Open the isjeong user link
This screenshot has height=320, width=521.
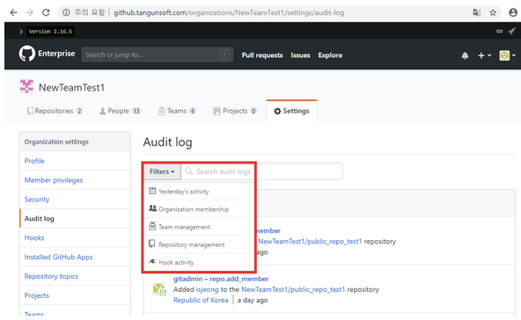pyautogui.click(x=208, y=289)
